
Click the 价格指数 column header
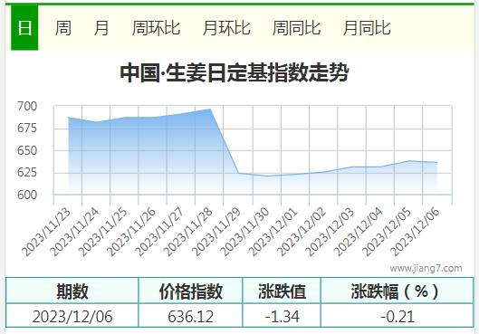[x=190, y=291]
